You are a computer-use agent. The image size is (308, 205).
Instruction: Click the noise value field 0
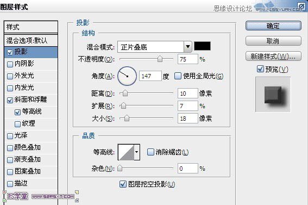tap(187, 169)
